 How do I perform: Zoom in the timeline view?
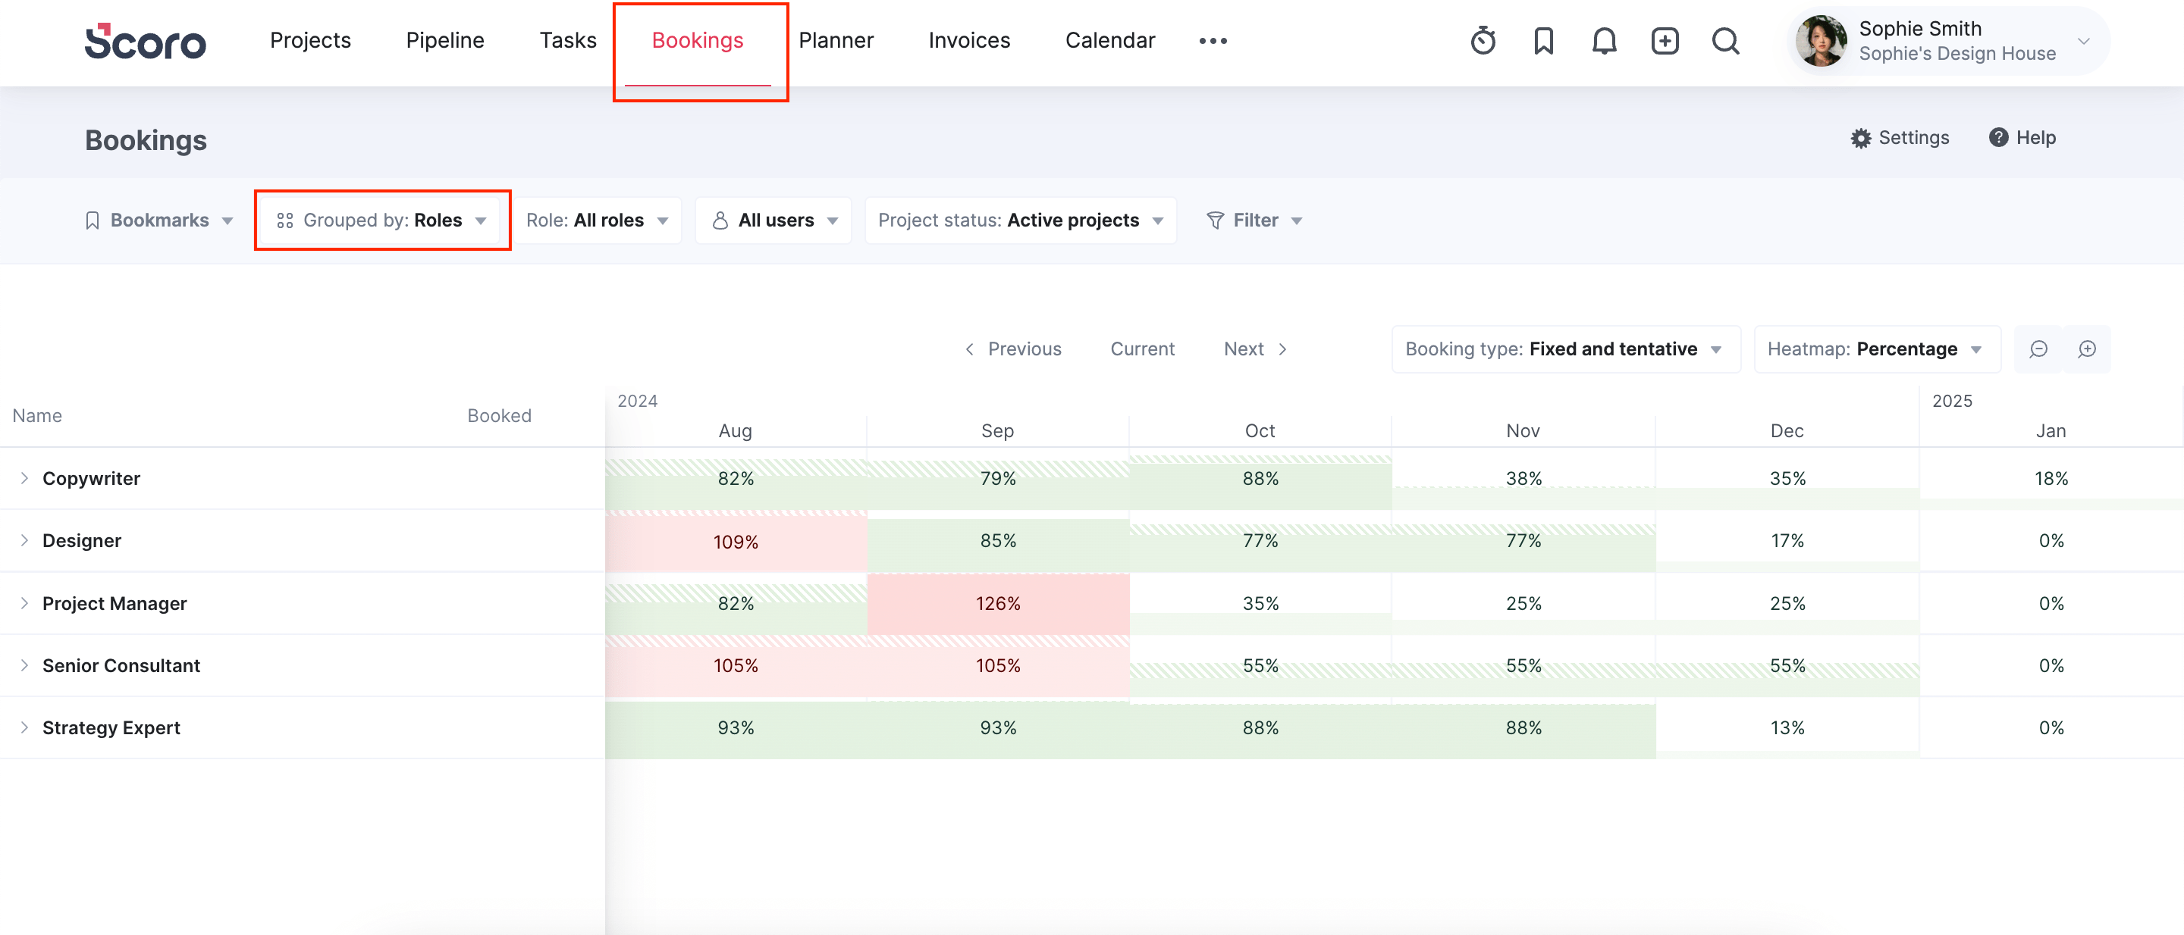tap(2086, 349)
